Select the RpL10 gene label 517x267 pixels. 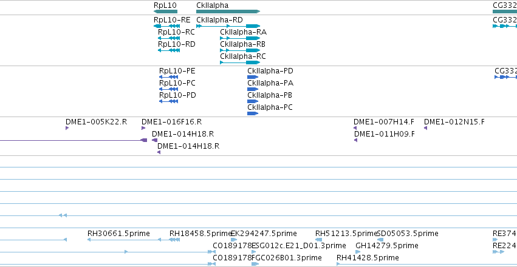click(165, 5)
